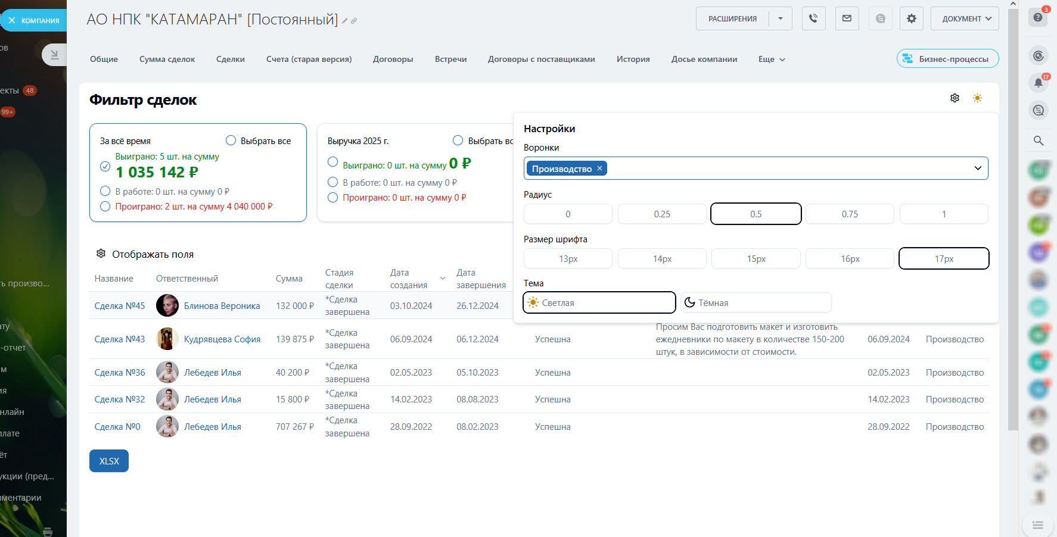
Task: Click the pencil icon to edit company title
Action: click(x=344, y=21)
